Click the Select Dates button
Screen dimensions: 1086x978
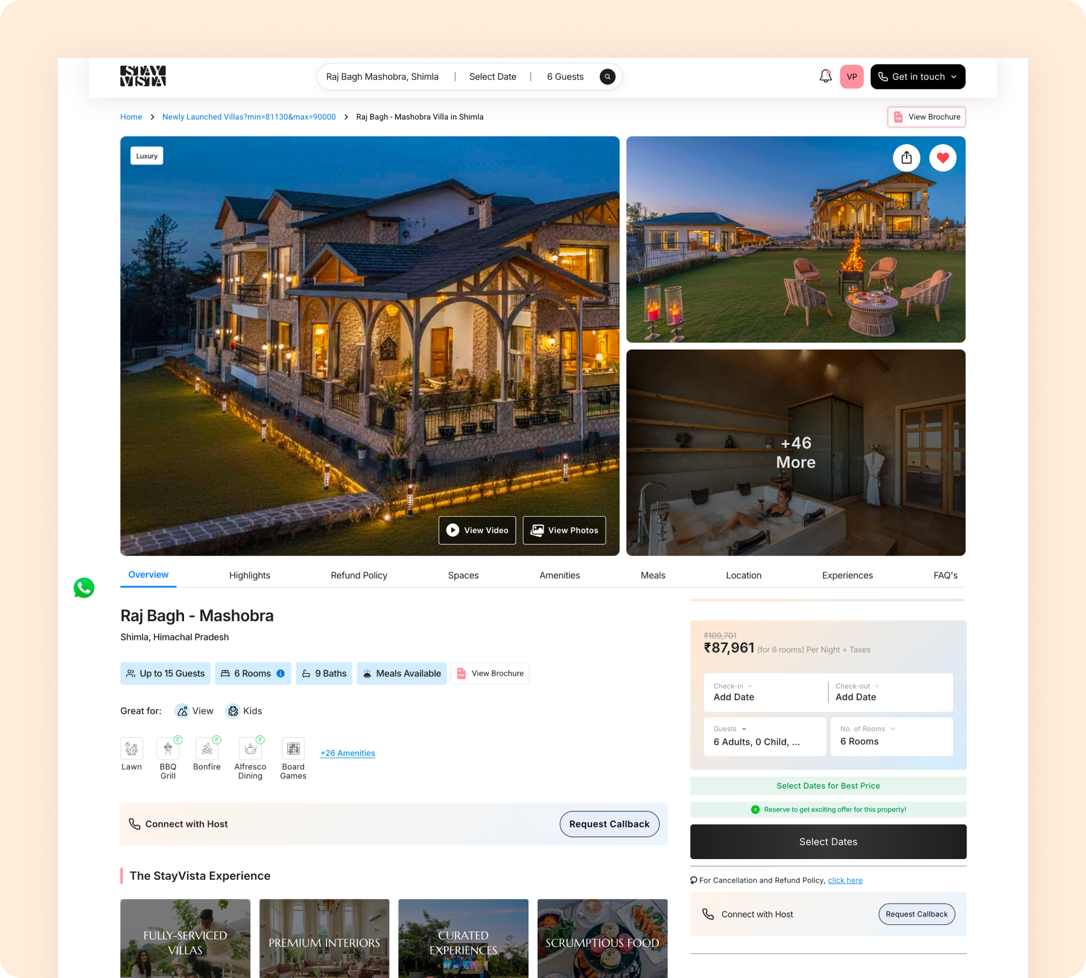pos(828,842)
